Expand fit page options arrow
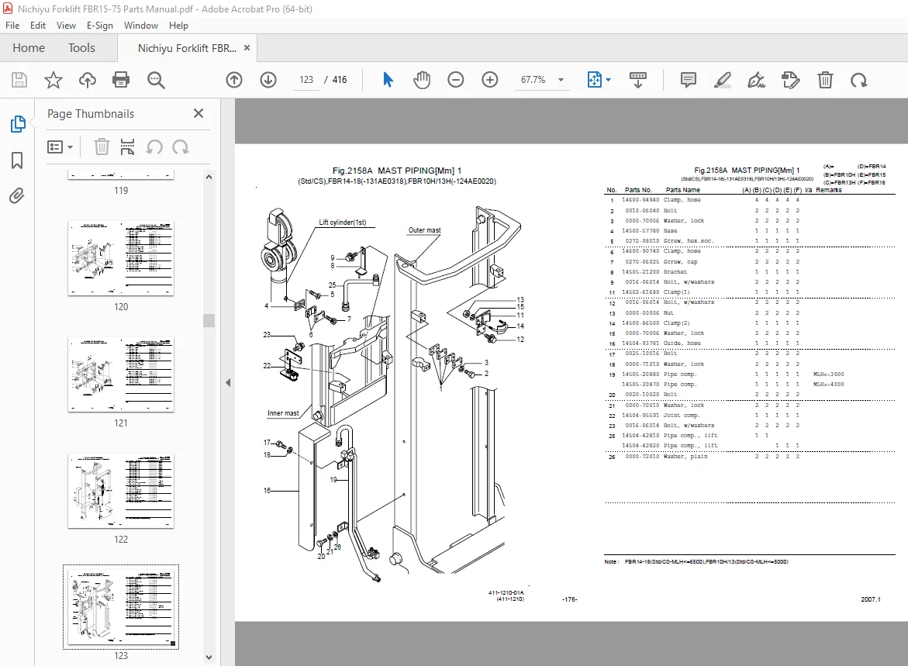 pos(608,80)
